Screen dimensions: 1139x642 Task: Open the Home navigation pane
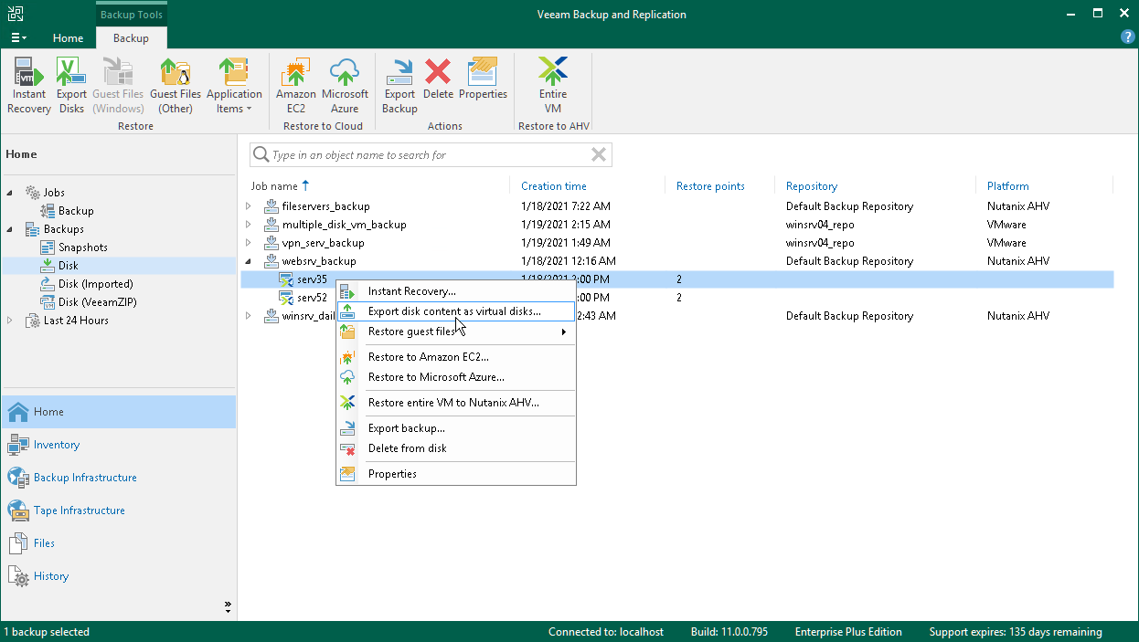coord(118,412)
